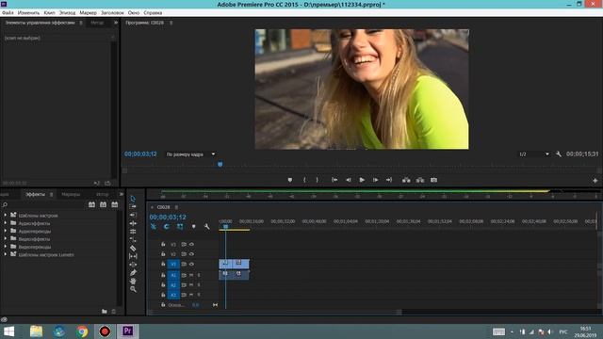Open the Маркер menu
Viewport: 603px width, 339px height.
88,12
